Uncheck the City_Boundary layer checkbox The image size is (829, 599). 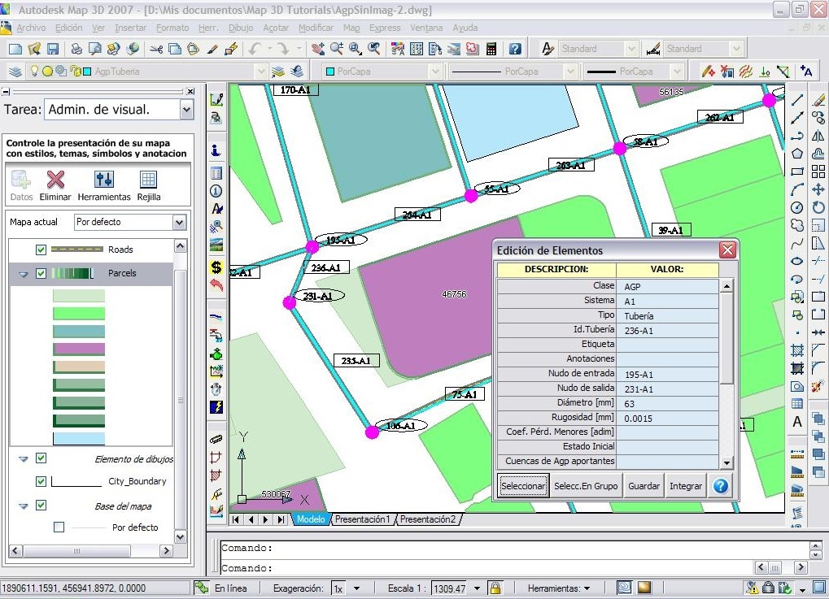pyautogui.click(x=41, y=481)
